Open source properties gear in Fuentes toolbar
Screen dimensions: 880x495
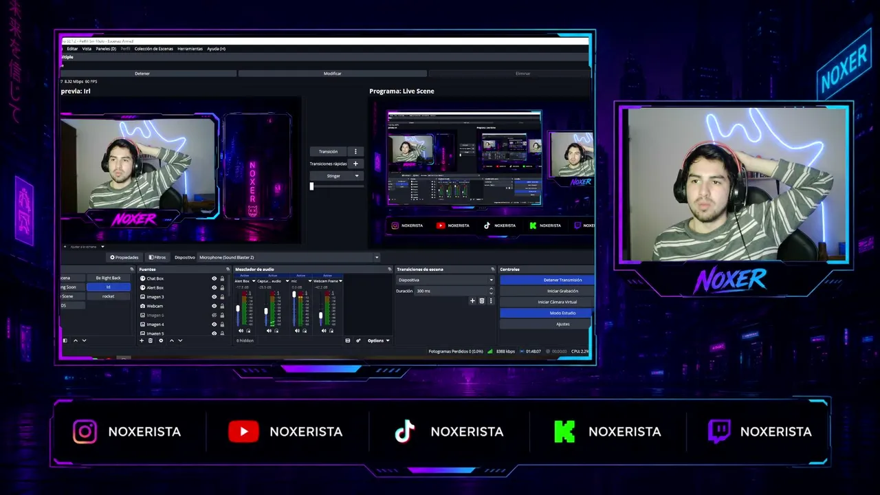(161, 340)
